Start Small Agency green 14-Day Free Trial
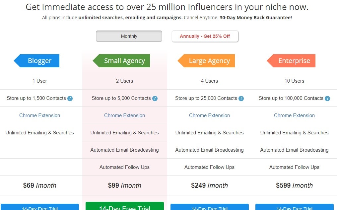The image size is (337, 210). 125,206
